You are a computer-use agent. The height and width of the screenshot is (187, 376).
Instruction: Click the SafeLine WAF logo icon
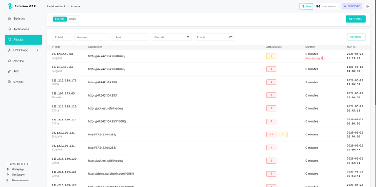[x=10, y=6]
